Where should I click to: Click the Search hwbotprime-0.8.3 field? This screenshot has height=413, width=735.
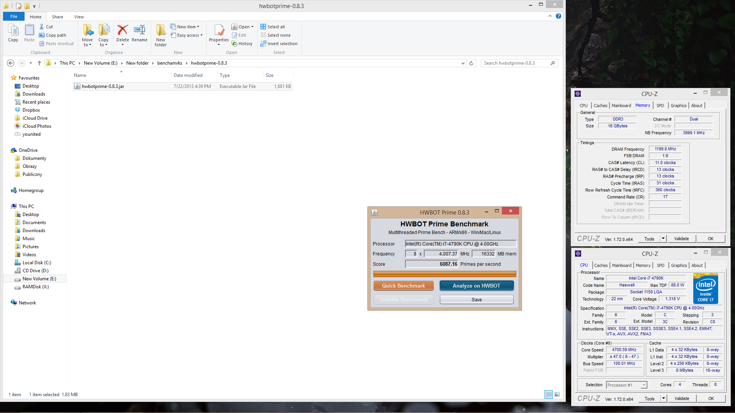(515, 63)
